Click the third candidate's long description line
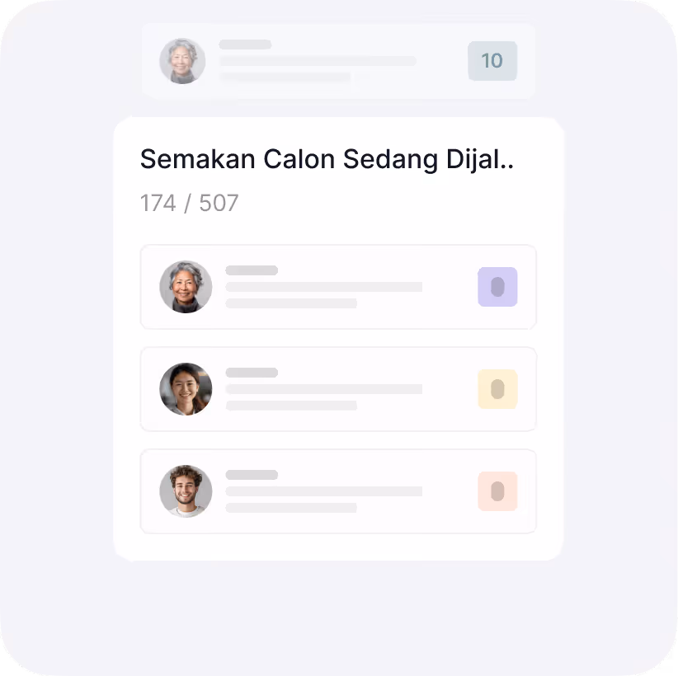The image size is (678, 676). tap(324, 491)
